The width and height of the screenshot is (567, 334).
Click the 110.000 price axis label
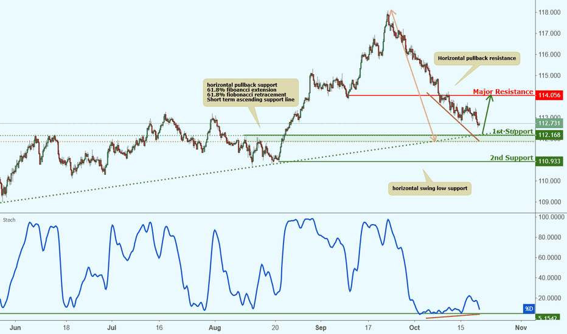[549, 181]
